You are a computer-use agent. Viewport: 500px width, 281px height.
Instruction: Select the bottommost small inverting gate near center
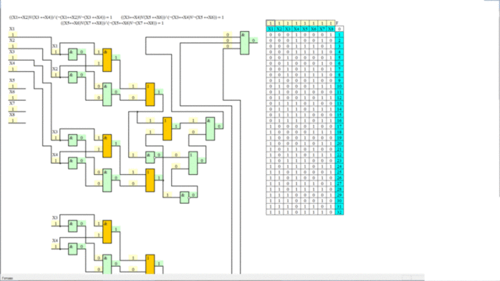[x=184, y=197]
